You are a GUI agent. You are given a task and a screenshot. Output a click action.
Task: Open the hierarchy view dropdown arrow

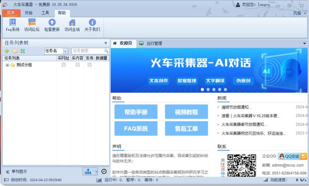(96, 171)
